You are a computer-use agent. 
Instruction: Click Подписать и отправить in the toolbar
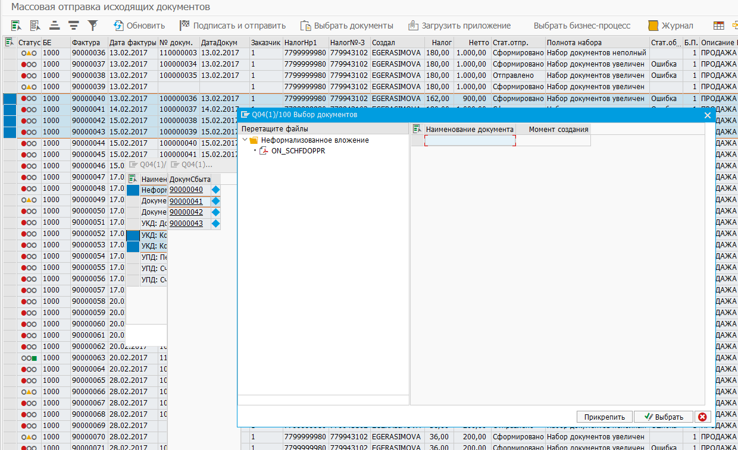point(233,26)
